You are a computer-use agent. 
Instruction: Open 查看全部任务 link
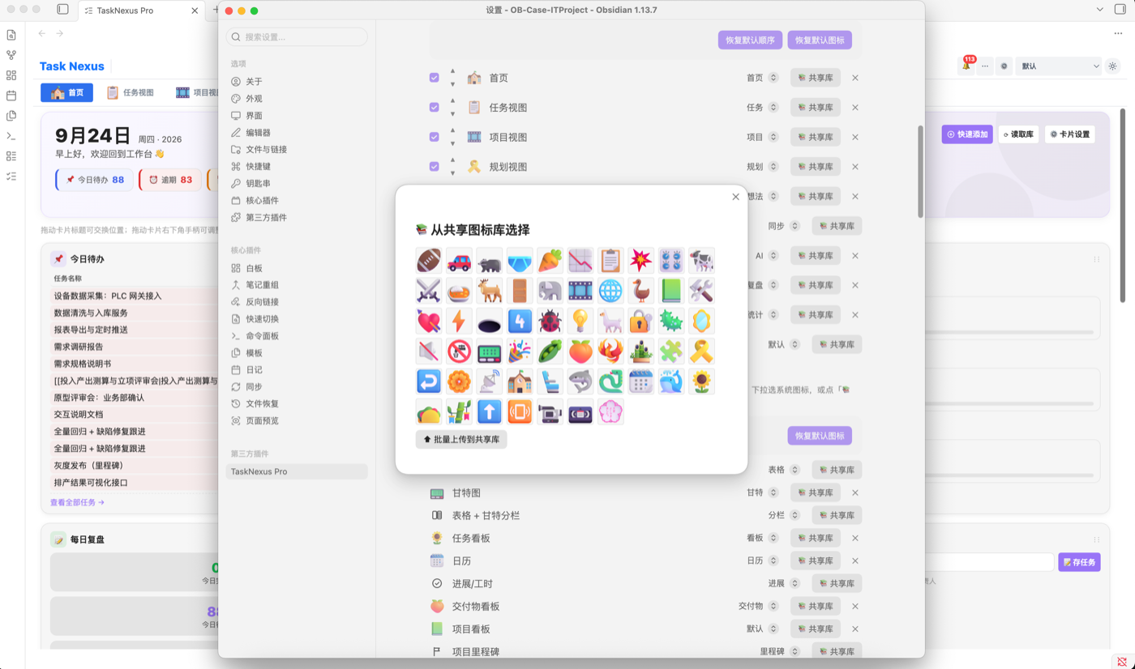pos(77,502)
